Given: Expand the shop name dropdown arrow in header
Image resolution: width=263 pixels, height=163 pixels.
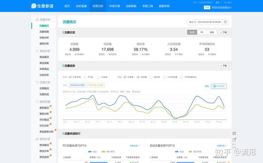Looking at the screenshot, I should [231, 7].
